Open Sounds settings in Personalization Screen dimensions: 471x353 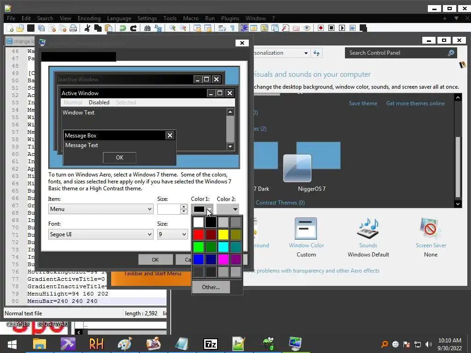tap(368, 237)
